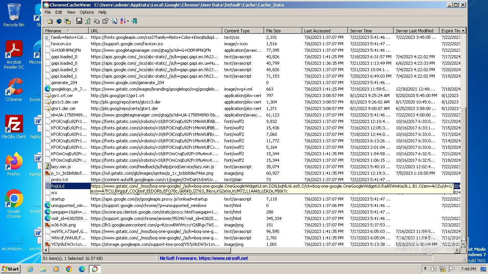Select the gtsr1.der.cer row
This screenshot has height=274, width=488.
click(252, 108)
